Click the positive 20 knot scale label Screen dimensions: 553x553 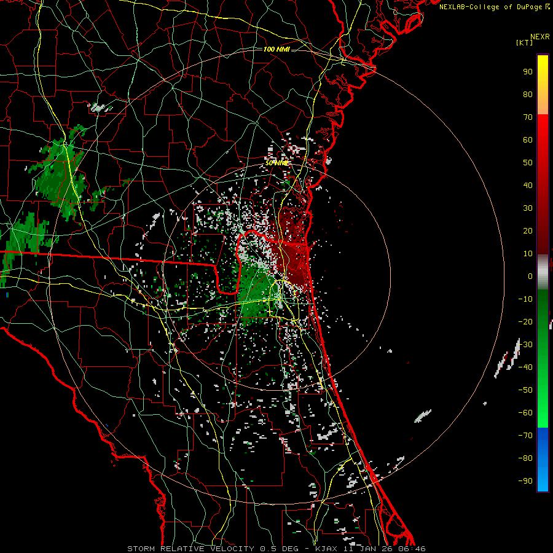click(528, 231)
